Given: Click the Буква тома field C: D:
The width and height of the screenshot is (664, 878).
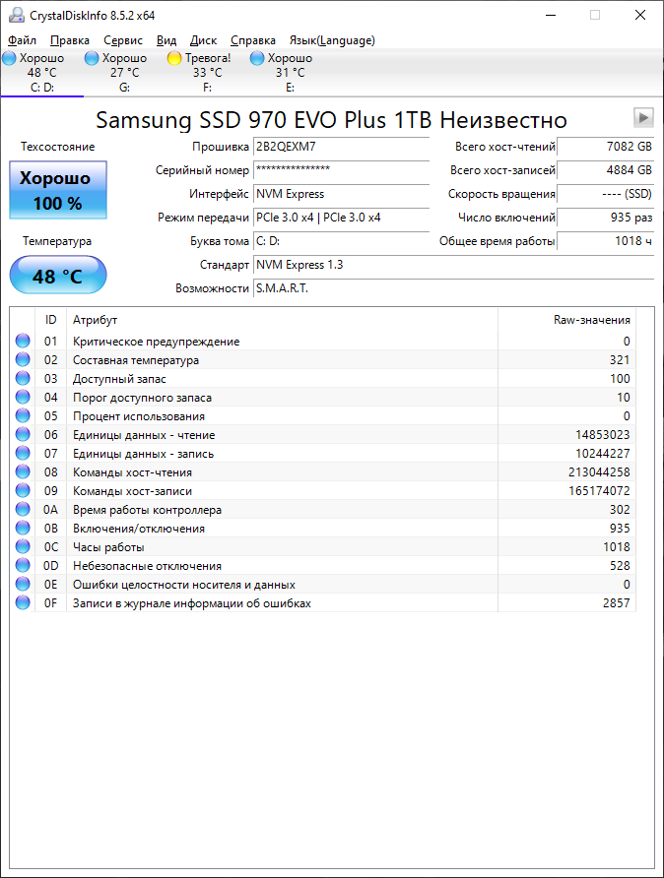Looking at the screenshot, I should (341, 241).
